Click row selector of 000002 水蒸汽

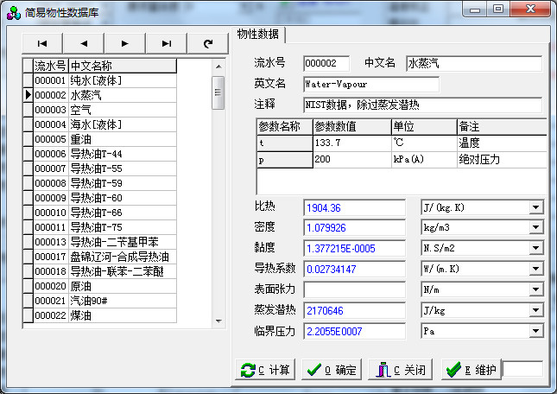(28, 95)
